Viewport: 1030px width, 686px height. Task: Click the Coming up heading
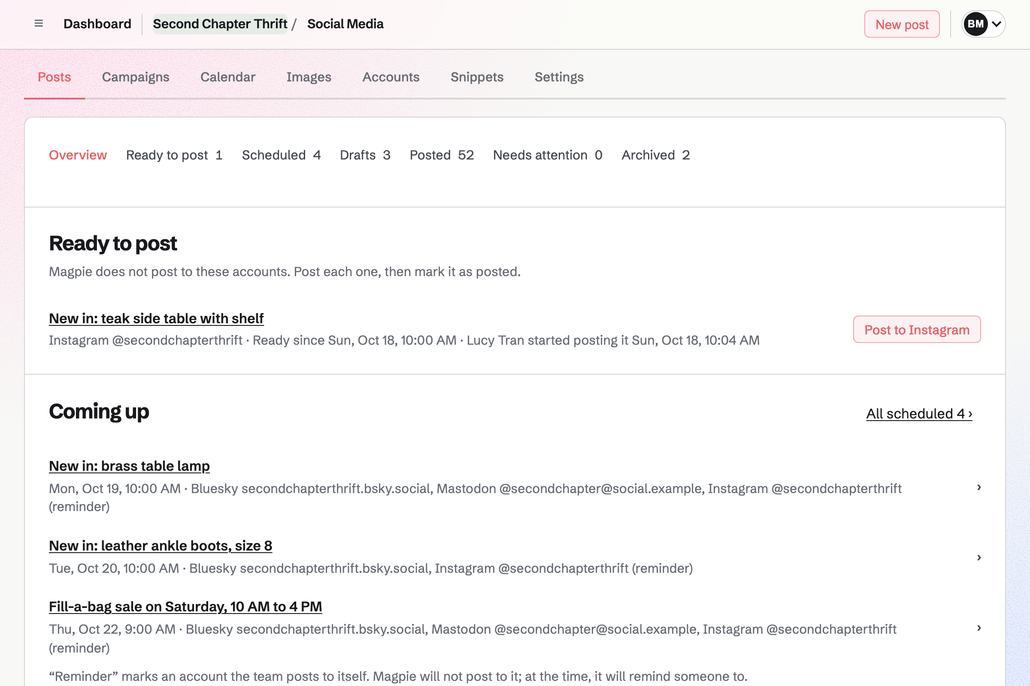click(99, 411)
